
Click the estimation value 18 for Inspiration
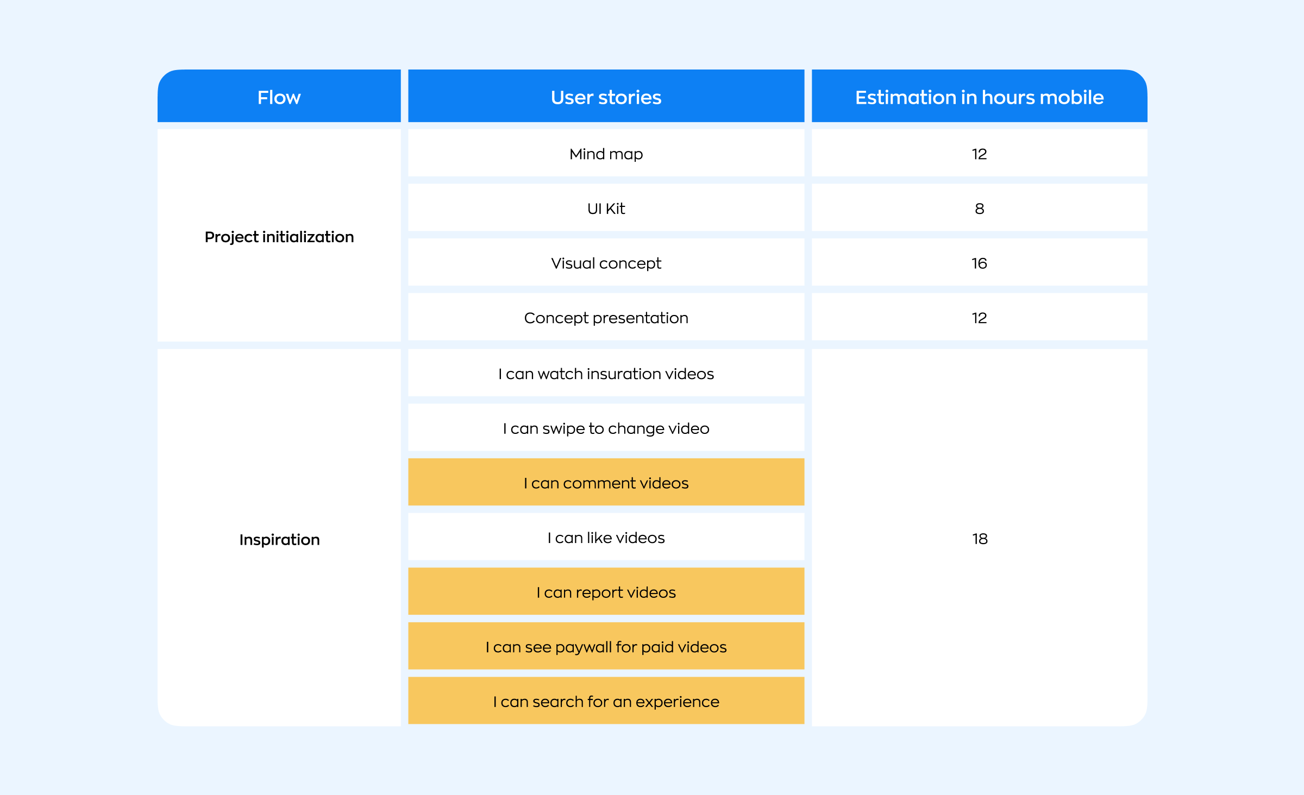tap(978, 538)
